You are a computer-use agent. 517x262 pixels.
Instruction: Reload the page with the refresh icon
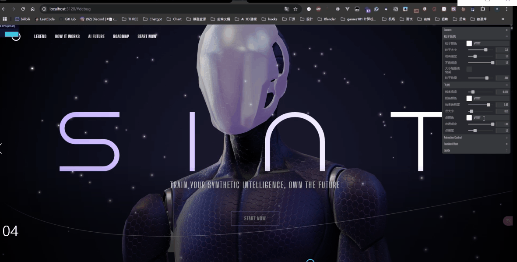(x=23, y=9)
